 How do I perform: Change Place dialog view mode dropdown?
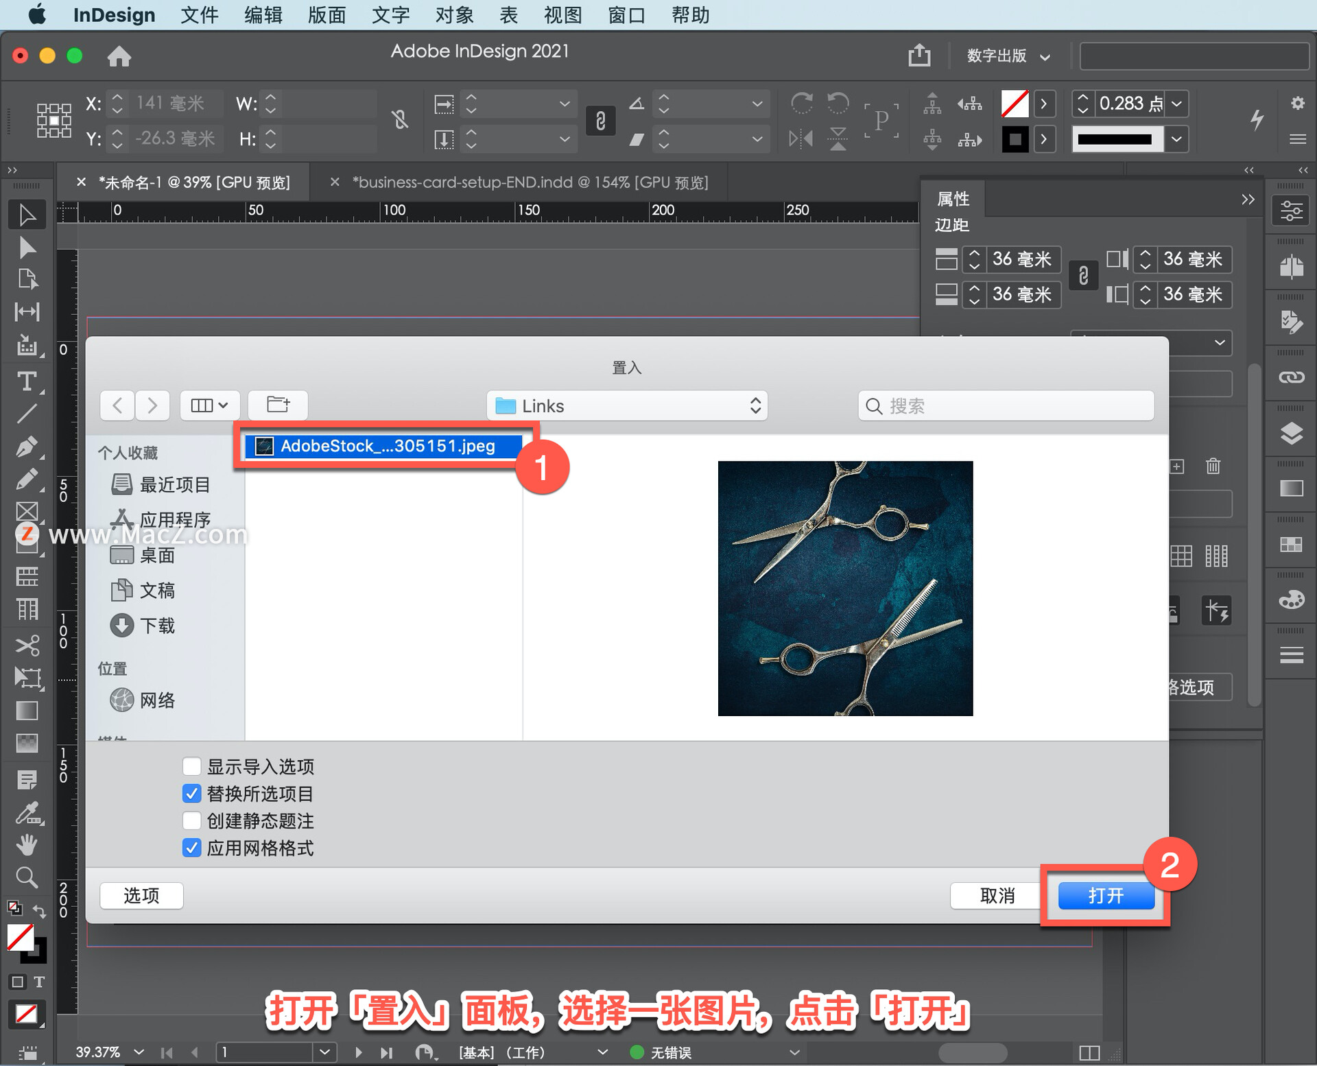pyautogui.click(x=210, y=405)
